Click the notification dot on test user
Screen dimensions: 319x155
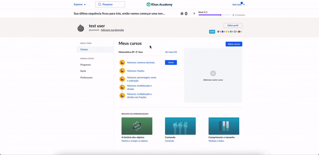(242, 3)
